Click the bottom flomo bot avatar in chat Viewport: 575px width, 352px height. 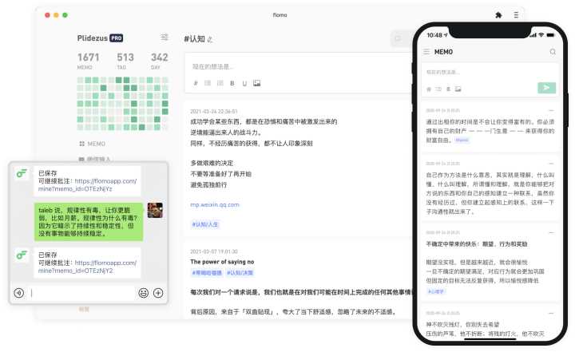pyautogui.click(x=22, y=255)
